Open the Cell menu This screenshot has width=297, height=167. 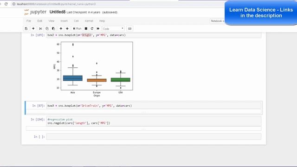click(x=76, y=21)
